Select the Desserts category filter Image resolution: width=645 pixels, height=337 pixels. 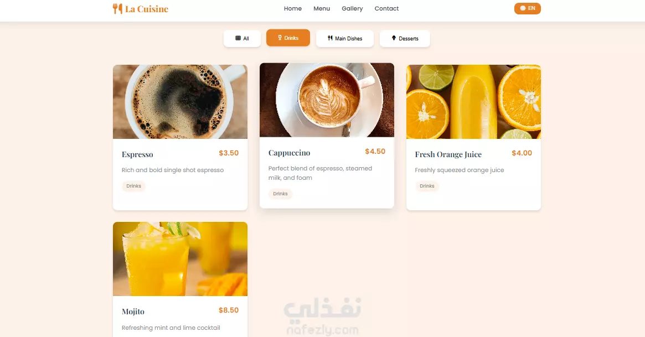coord(405,39)
